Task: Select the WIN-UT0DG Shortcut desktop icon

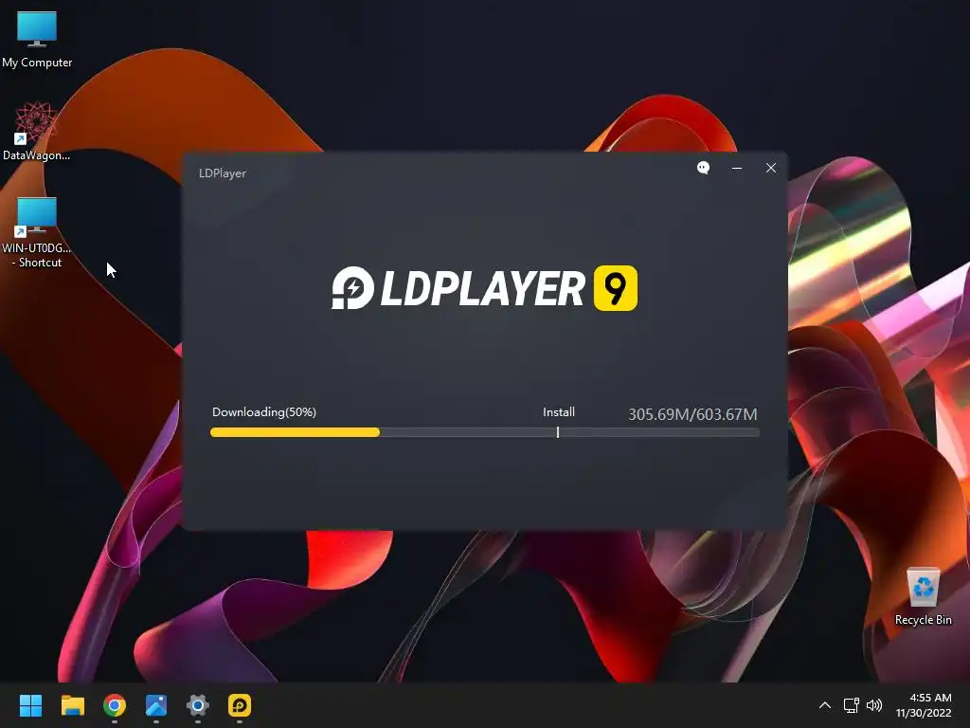Action: point(37,232)
